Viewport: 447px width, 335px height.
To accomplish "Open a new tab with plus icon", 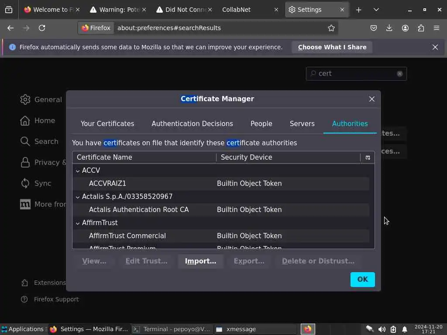I will [x=359, y=10].
